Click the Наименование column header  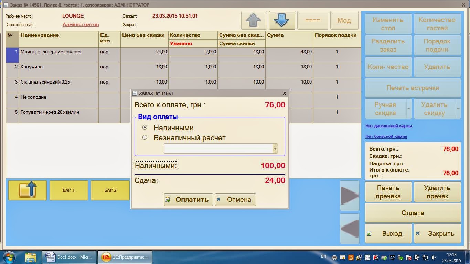tap(59, 40)
